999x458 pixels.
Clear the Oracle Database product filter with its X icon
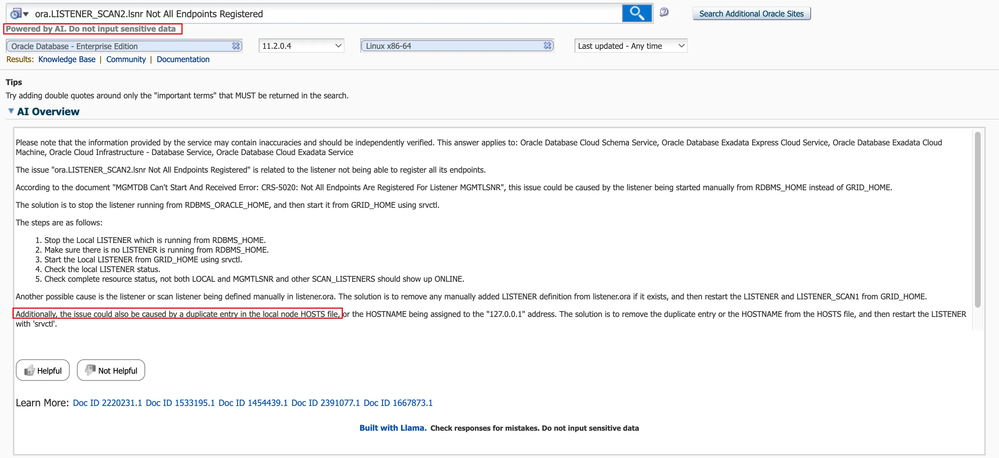point(236,46)
